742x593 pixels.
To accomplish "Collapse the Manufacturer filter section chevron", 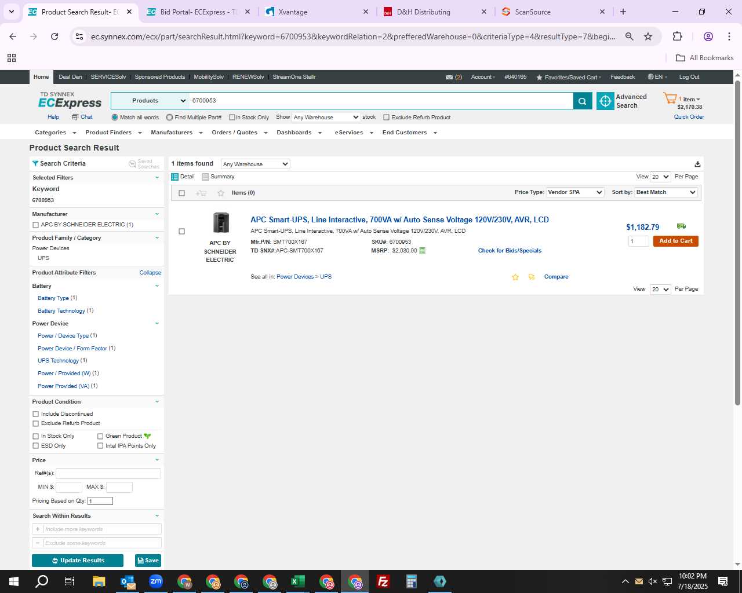I will [x=157, y=214].
